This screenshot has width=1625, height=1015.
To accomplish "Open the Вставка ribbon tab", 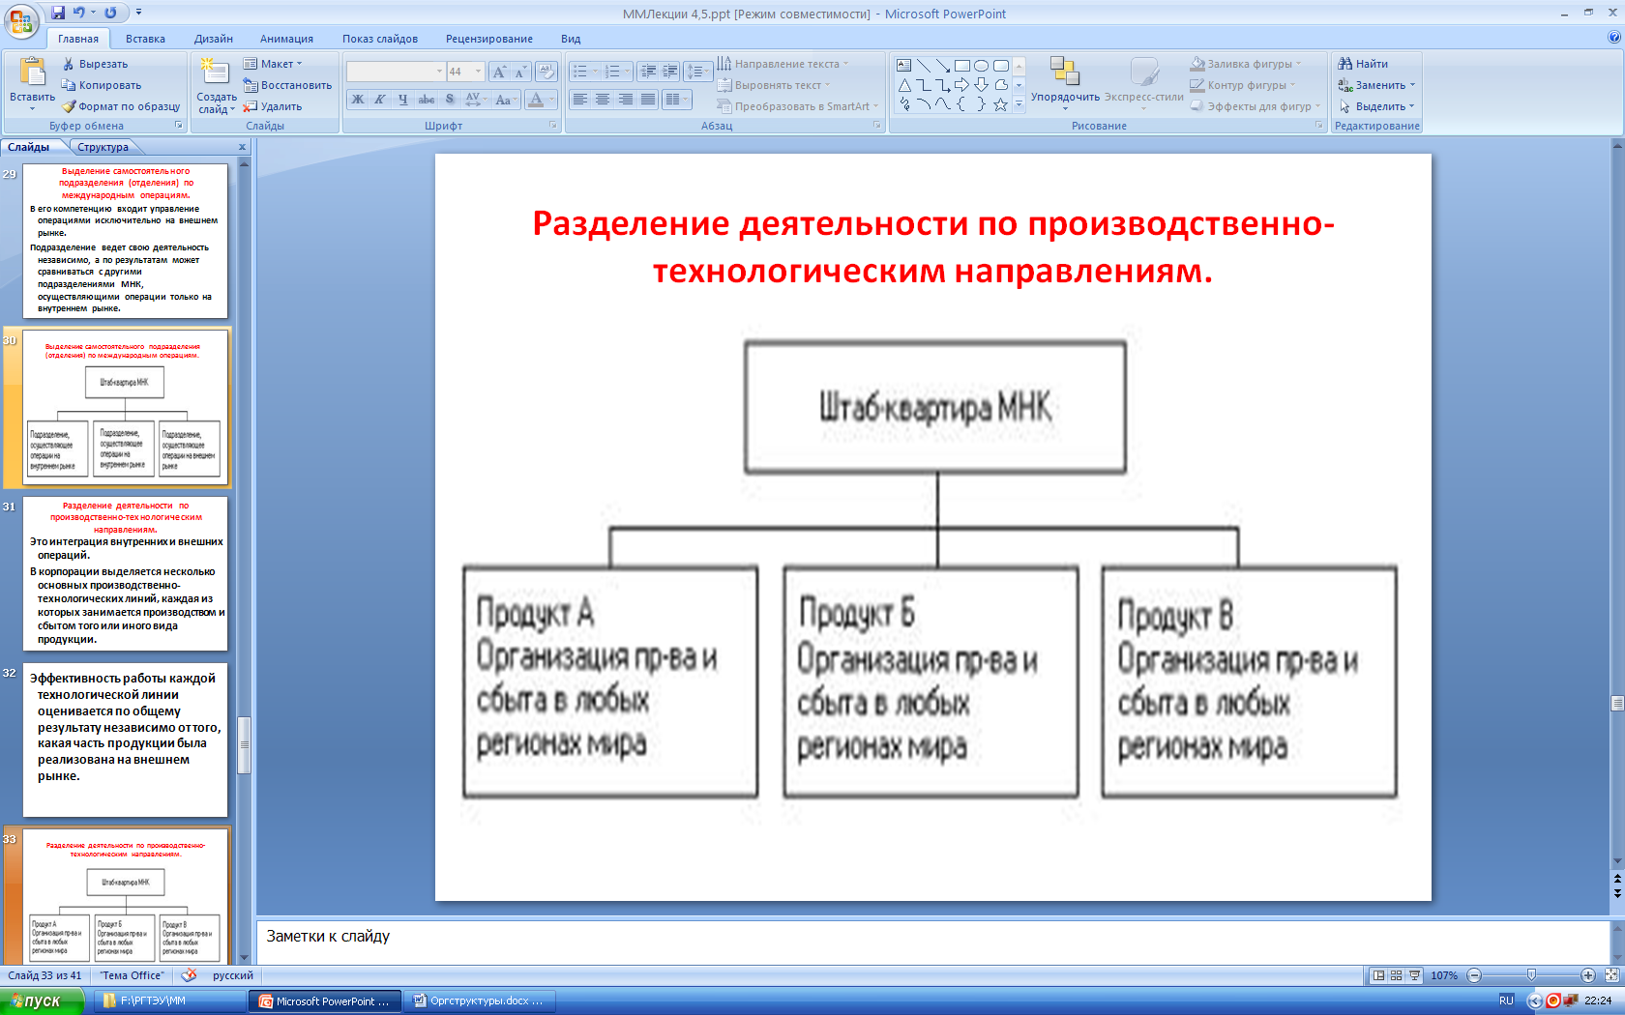I will pos(145,39).
